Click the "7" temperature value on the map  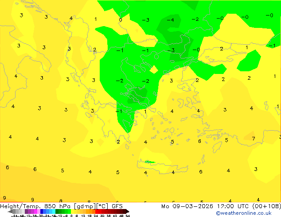(x=254, y=139)
